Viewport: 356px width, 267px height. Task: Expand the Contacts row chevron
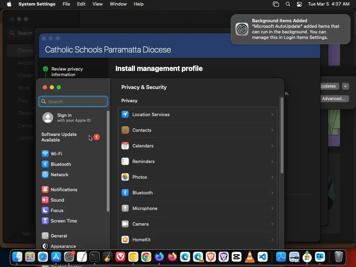tap(272, 130)
